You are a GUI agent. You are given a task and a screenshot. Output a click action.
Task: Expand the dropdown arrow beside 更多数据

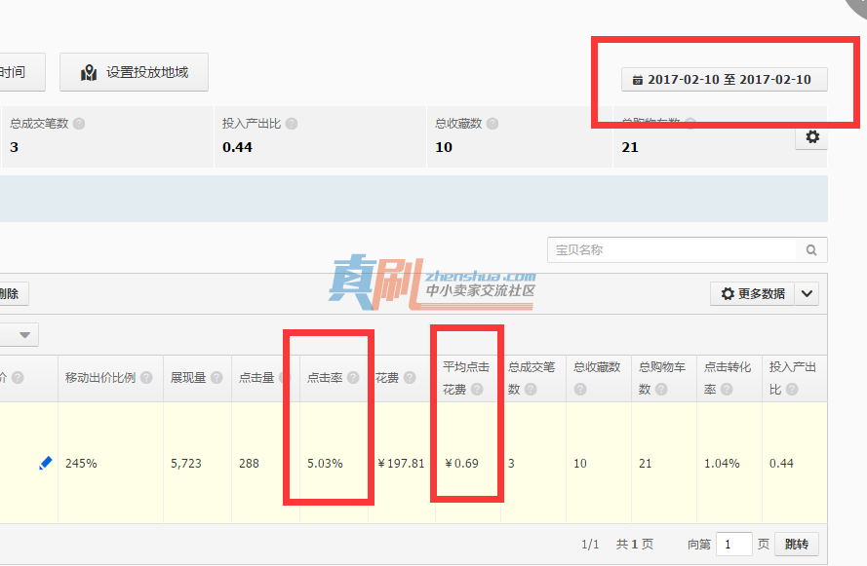(807, 294)
